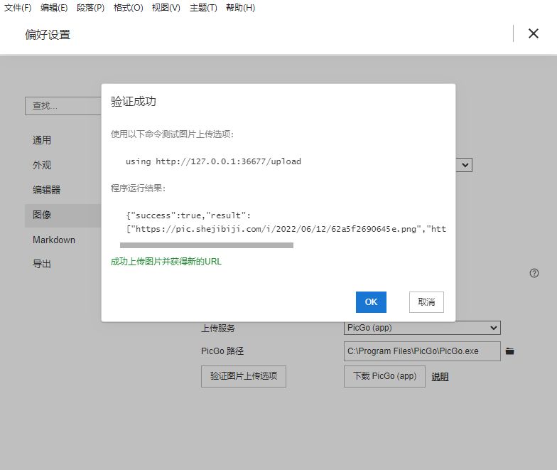Click the 查找 search box

point(64,106)
